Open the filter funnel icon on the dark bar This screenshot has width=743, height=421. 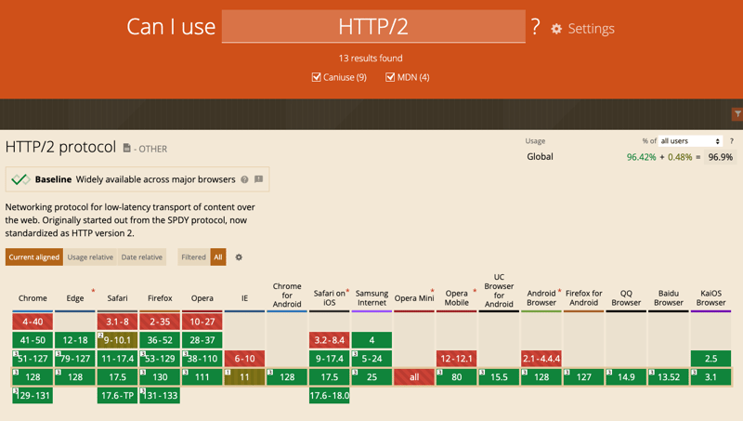pos(737,113)
